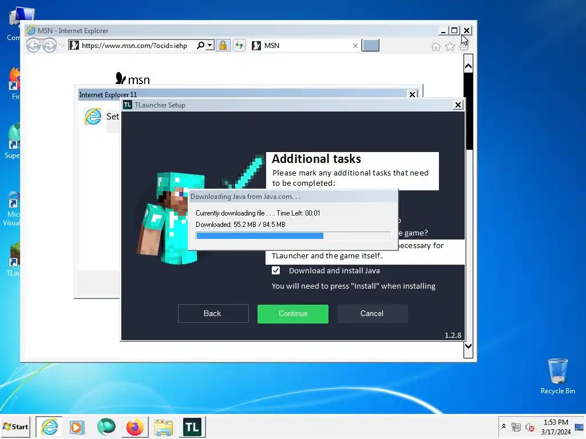Open the Windows Start menu
586x439 pixels.
[15, 426]
